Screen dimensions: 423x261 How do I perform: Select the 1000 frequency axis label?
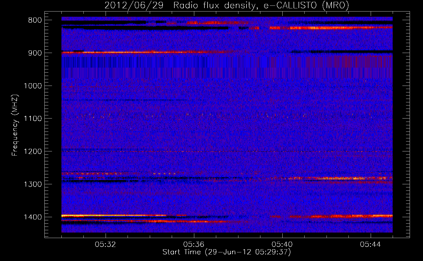(33, 86)
